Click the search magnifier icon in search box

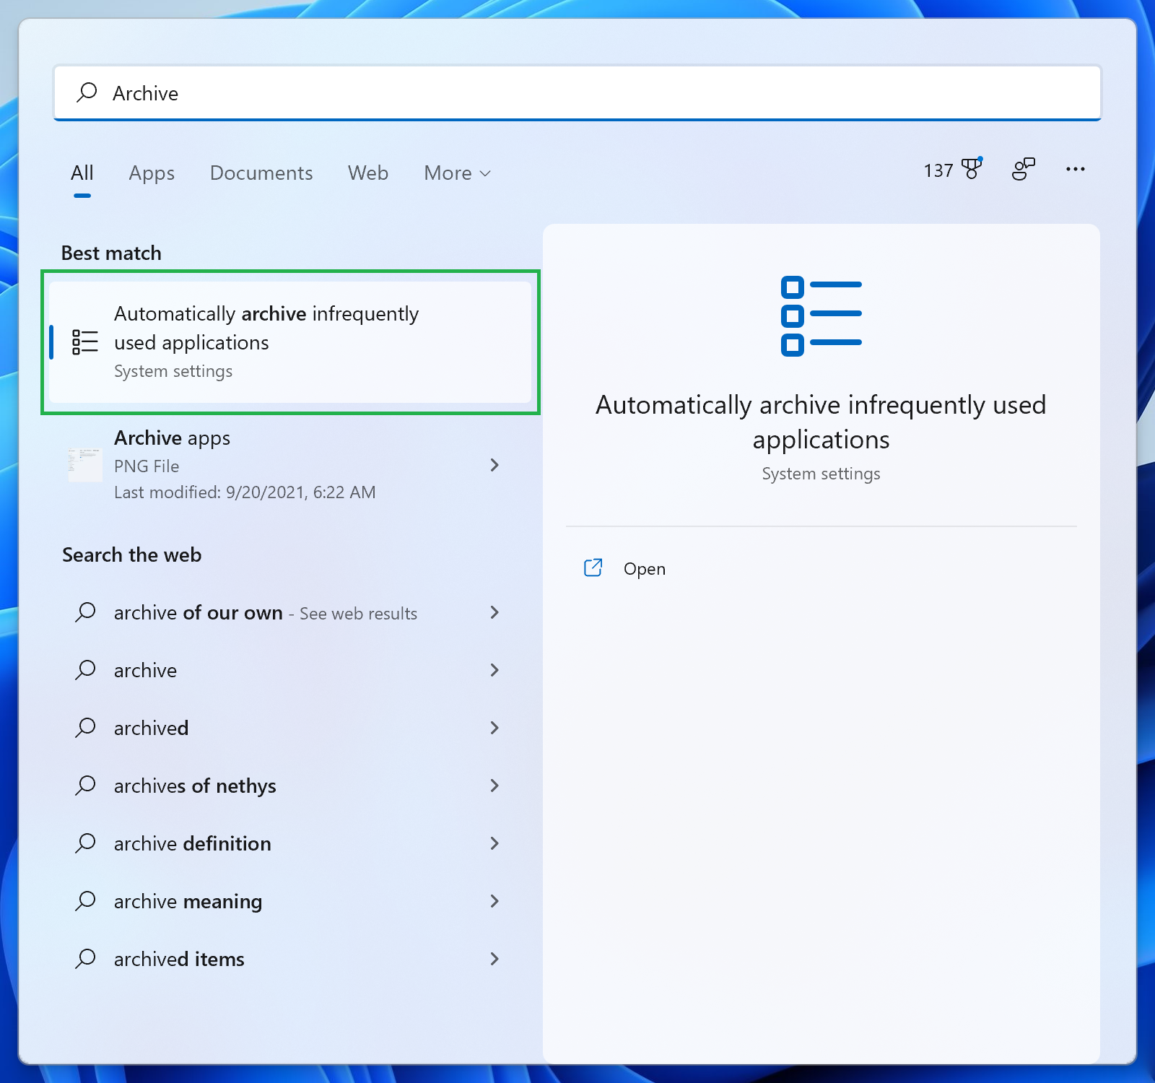[87, 92]
